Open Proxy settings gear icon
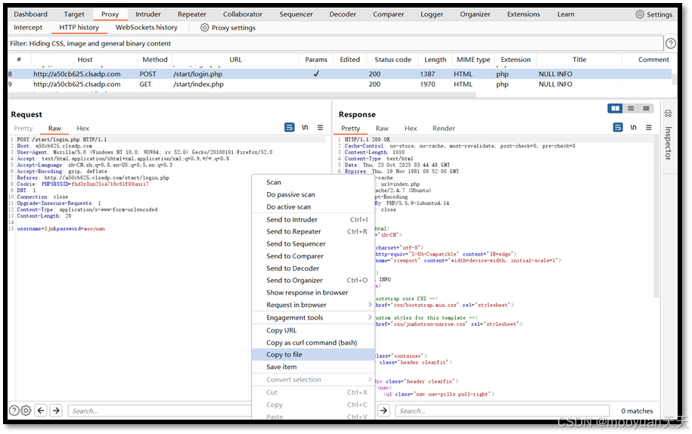Viewport: 692px width, 434px height. point(204,27)
